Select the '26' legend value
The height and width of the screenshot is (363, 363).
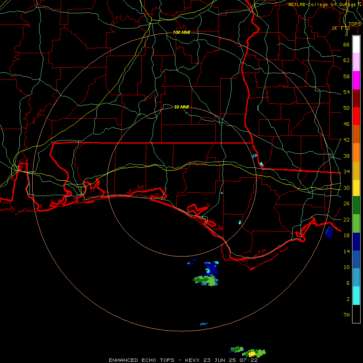pos(346,204)
